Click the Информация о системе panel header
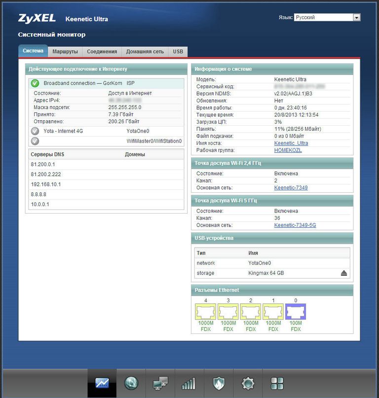This screenshot has height=398, width=379. tap(272, 69)
